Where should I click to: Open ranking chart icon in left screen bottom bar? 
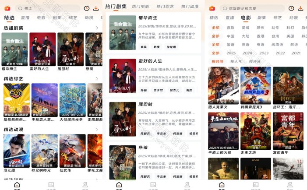pos(51,184)
